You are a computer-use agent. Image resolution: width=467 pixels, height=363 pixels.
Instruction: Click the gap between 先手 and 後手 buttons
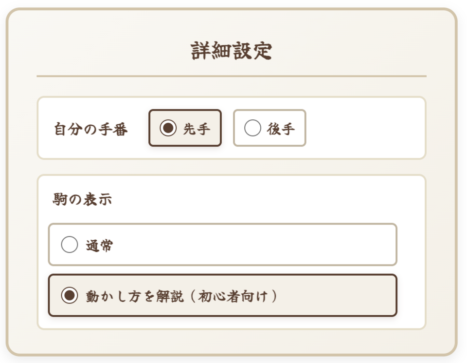pos(228,128)
